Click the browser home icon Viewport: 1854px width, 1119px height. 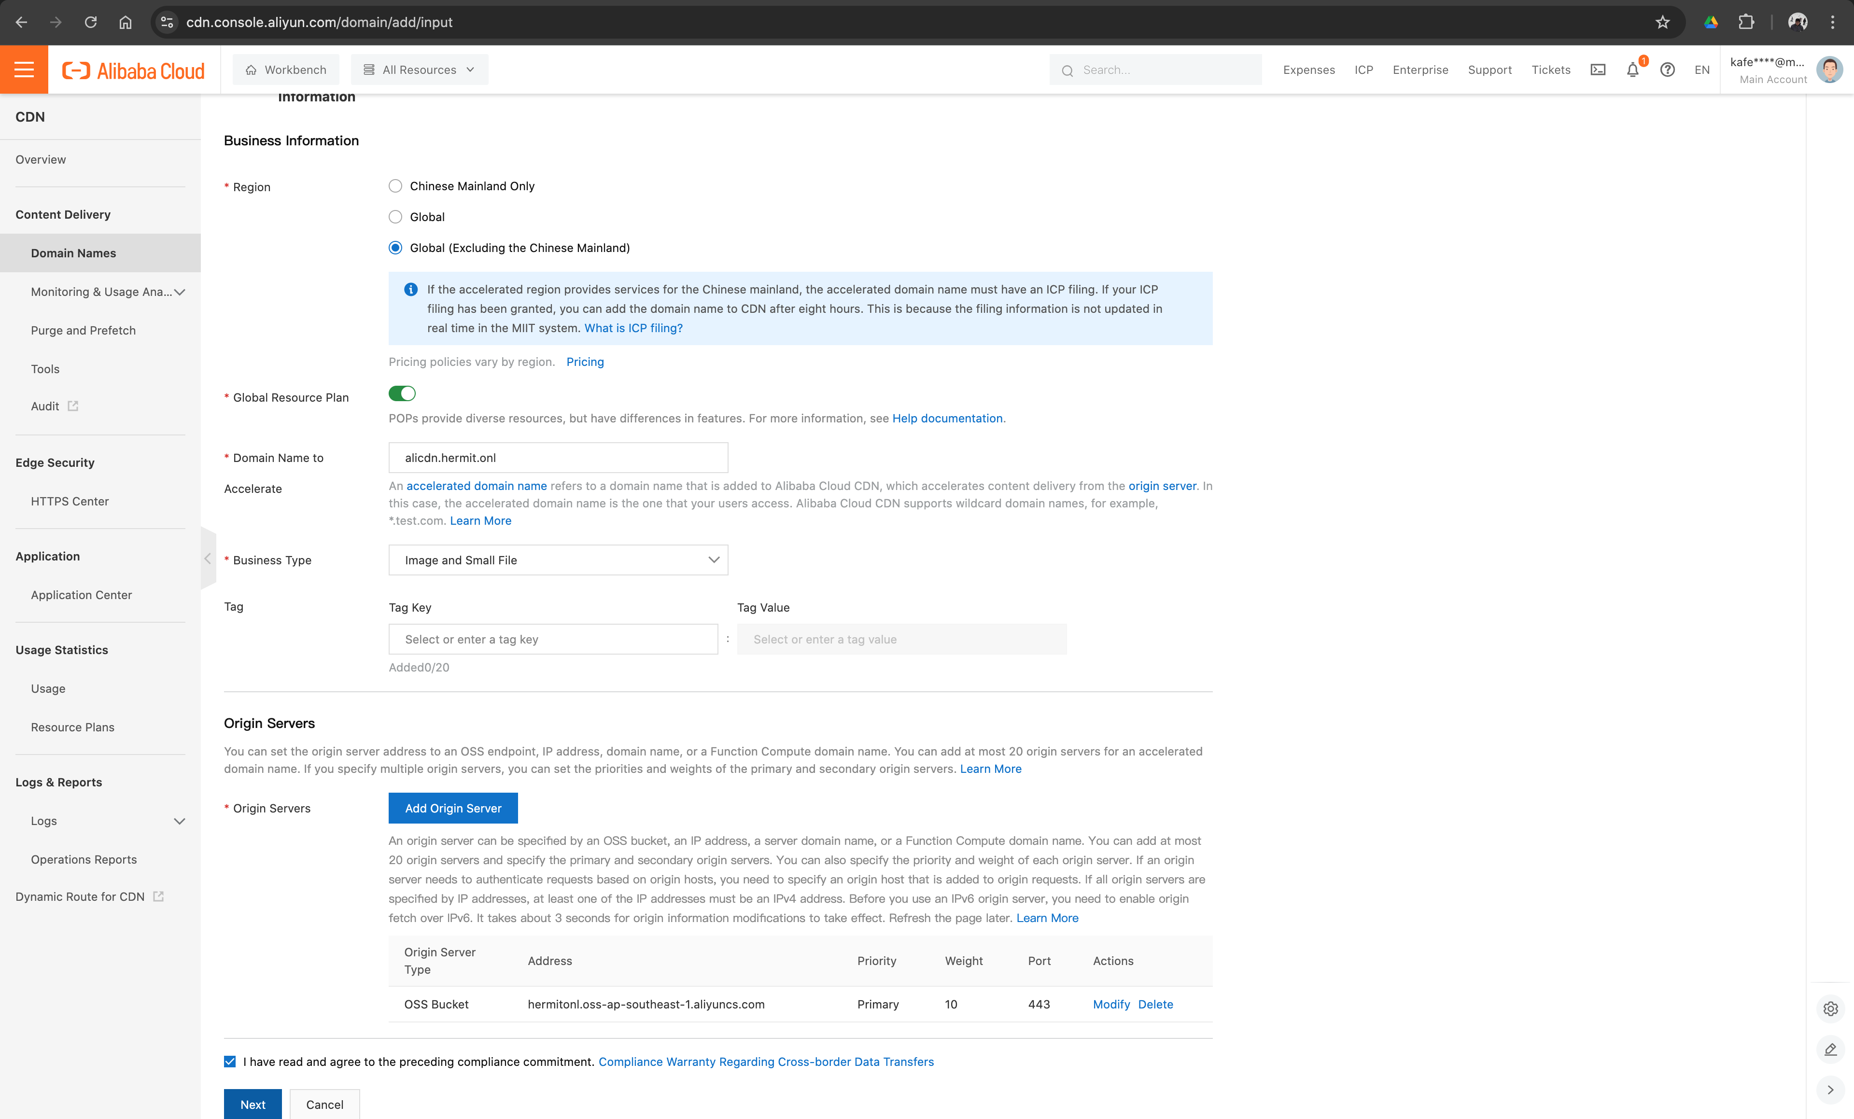[x=125, y=22]
